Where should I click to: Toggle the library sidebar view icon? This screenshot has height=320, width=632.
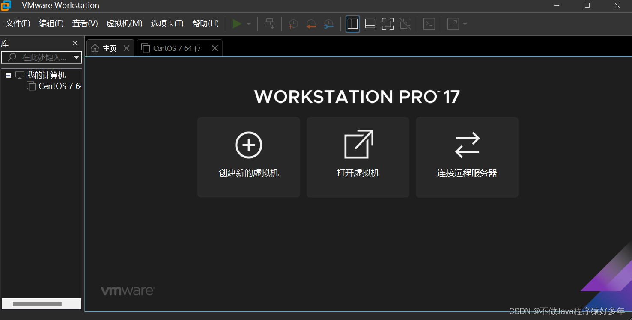(353, 24)
